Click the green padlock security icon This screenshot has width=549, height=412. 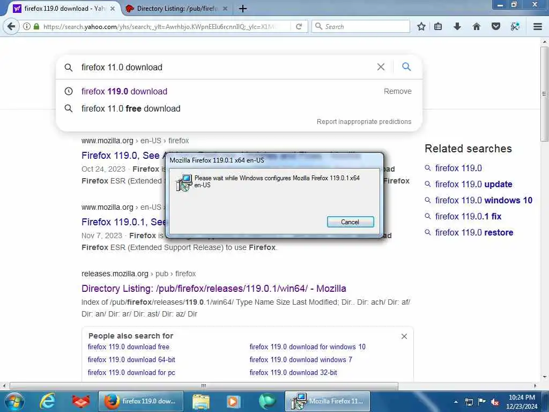pos(36,26)
